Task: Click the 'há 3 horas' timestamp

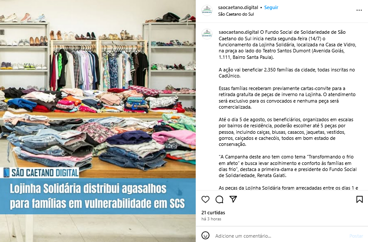Action: pyautogui.click(x=211, y=219)
